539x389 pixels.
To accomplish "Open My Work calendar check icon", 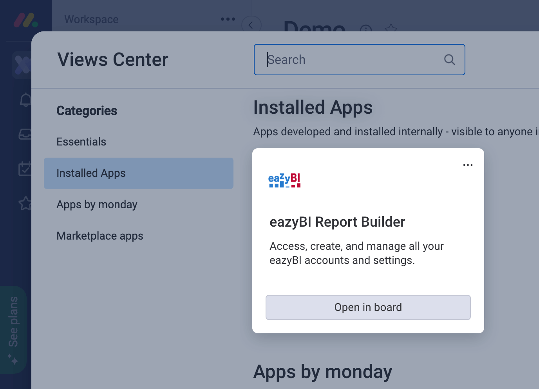I will pos(25,169).
